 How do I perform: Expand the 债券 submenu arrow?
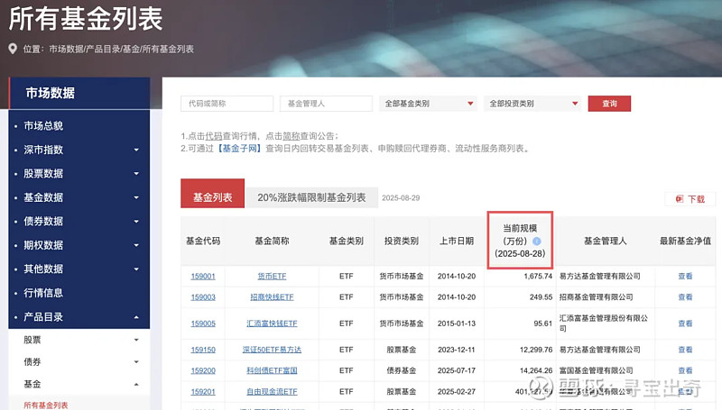tap(136, 362)
